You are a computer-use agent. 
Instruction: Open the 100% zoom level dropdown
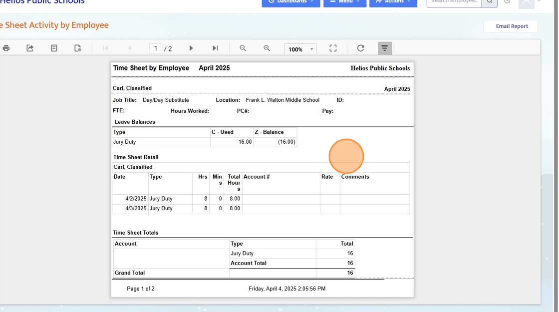[300, 49]
